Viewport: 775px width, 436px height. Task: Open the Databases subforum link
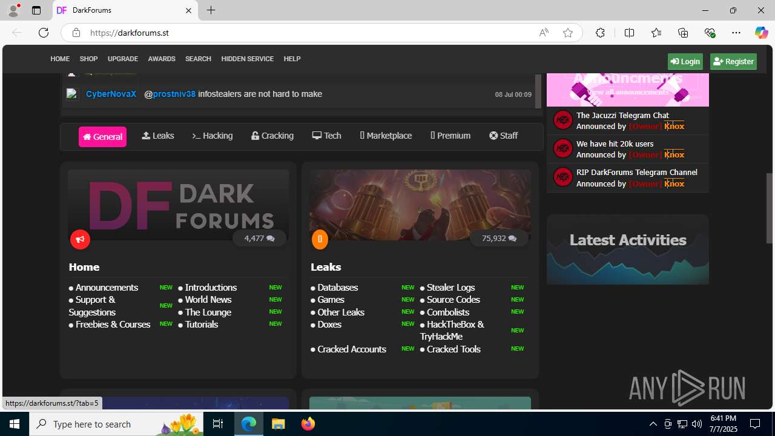point(337,288)
